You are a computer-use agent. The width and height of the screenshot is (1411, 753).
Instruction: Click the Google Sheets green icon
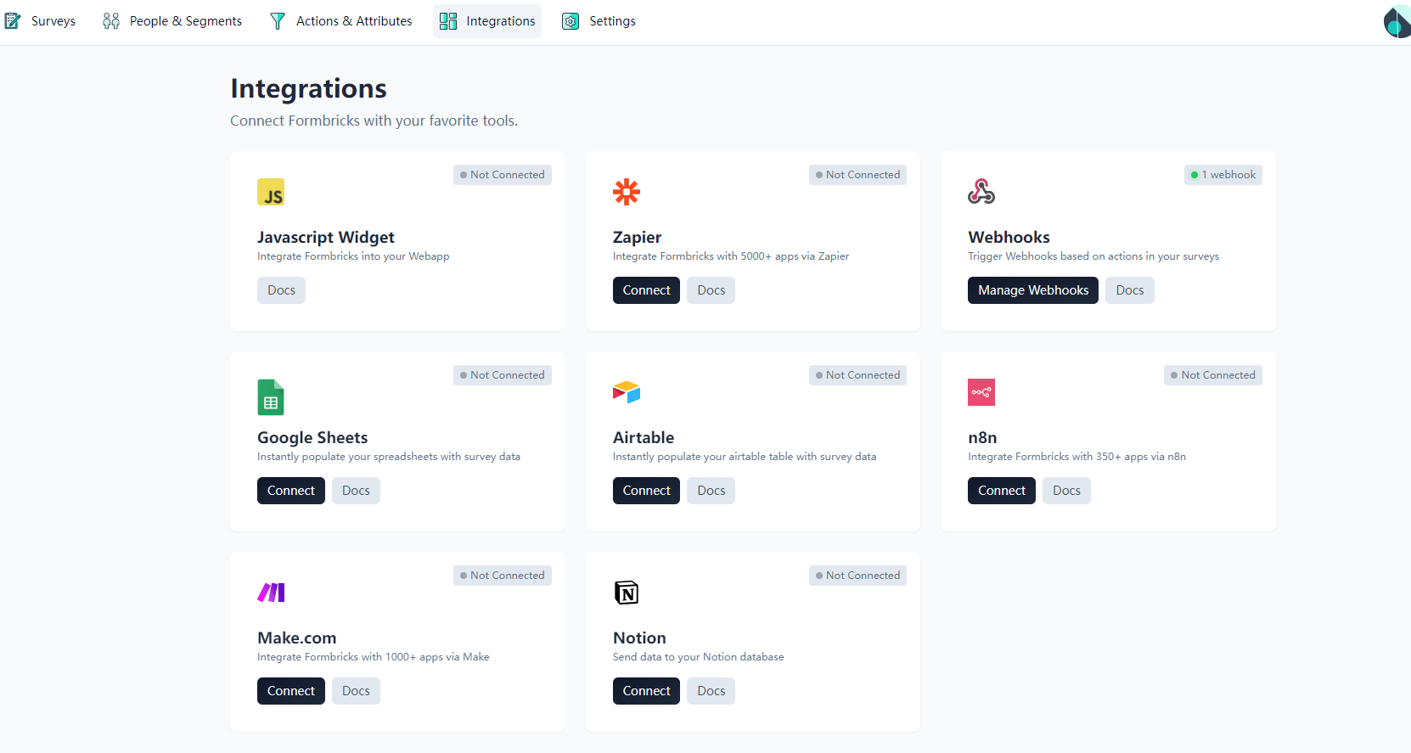tap(271, 397)
